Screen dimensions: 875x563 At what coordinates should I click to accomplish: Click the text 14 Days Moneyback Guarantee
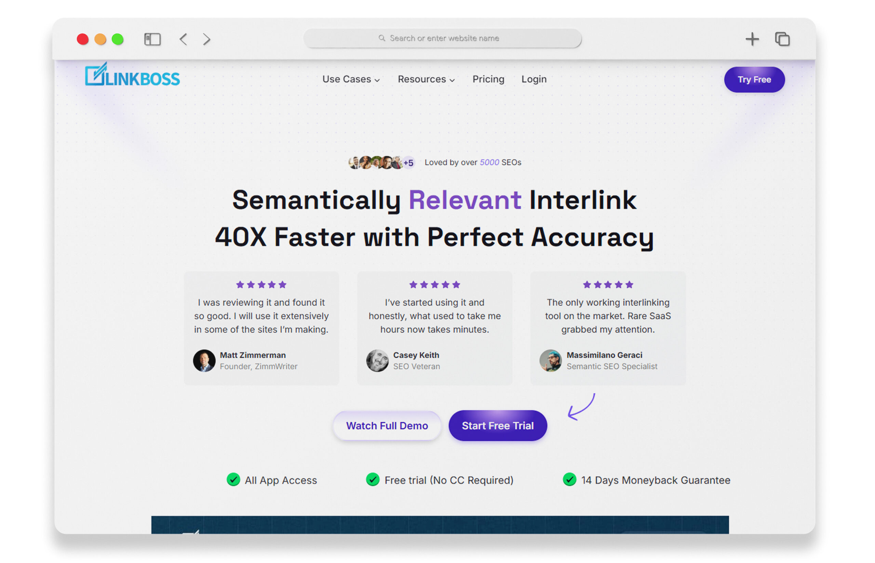point(656,480)
